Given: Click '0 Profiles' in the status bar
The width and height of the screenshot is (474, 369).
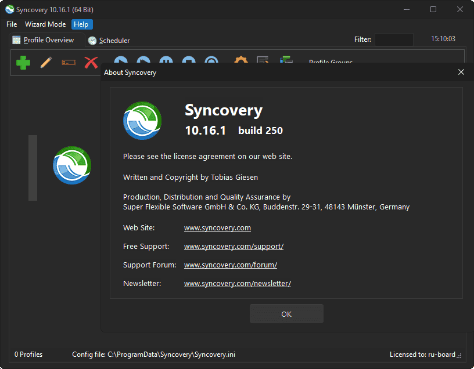Looking at the screenshot, I should (x=28, y=354).
